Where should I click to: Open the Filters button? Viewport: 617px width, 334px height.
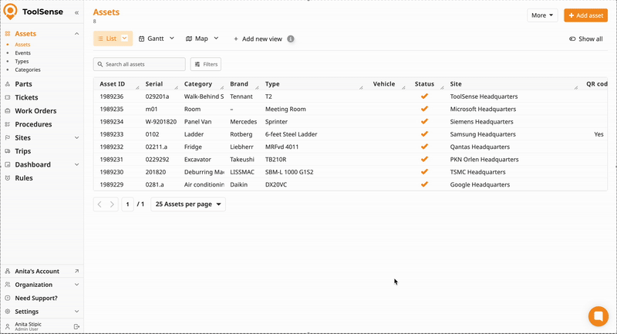coord(206,64)
